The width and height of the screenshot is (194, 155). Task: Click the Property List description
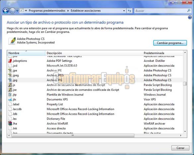(55, 104)
